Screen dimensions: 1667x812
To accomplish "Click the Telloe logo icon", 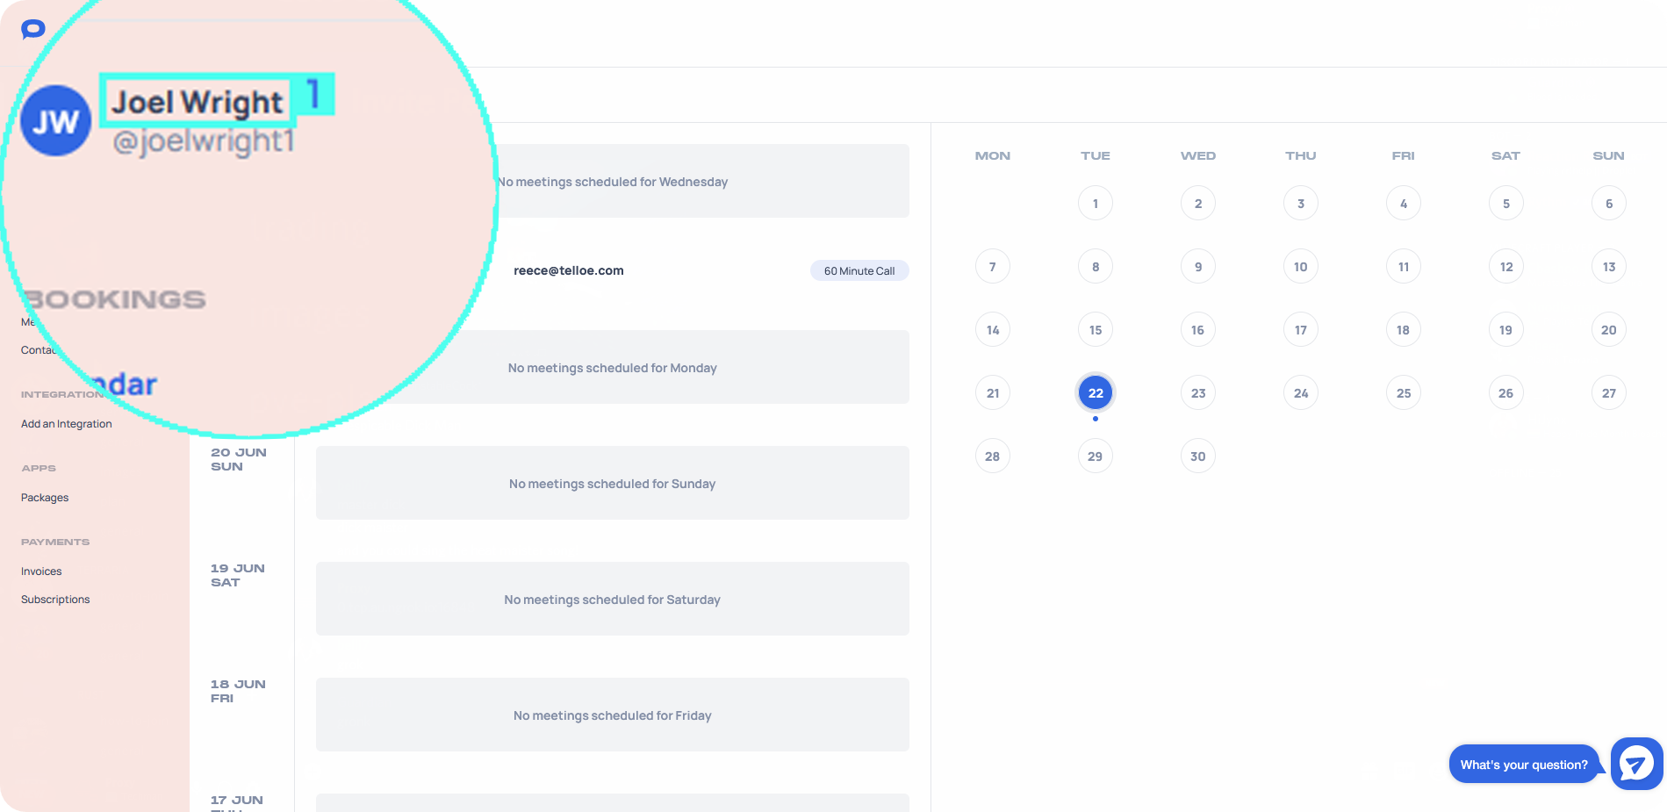I will [32, 29].
